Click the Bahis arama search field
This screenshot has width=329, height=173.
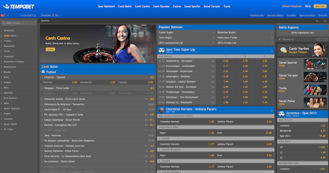click(19, 23)
